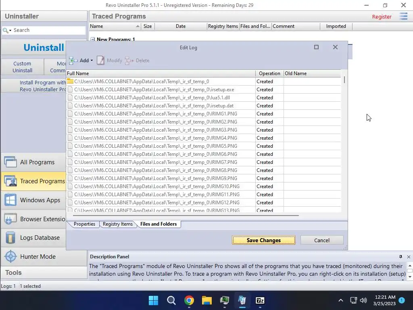Click the Comment column header

pos(296,26)
